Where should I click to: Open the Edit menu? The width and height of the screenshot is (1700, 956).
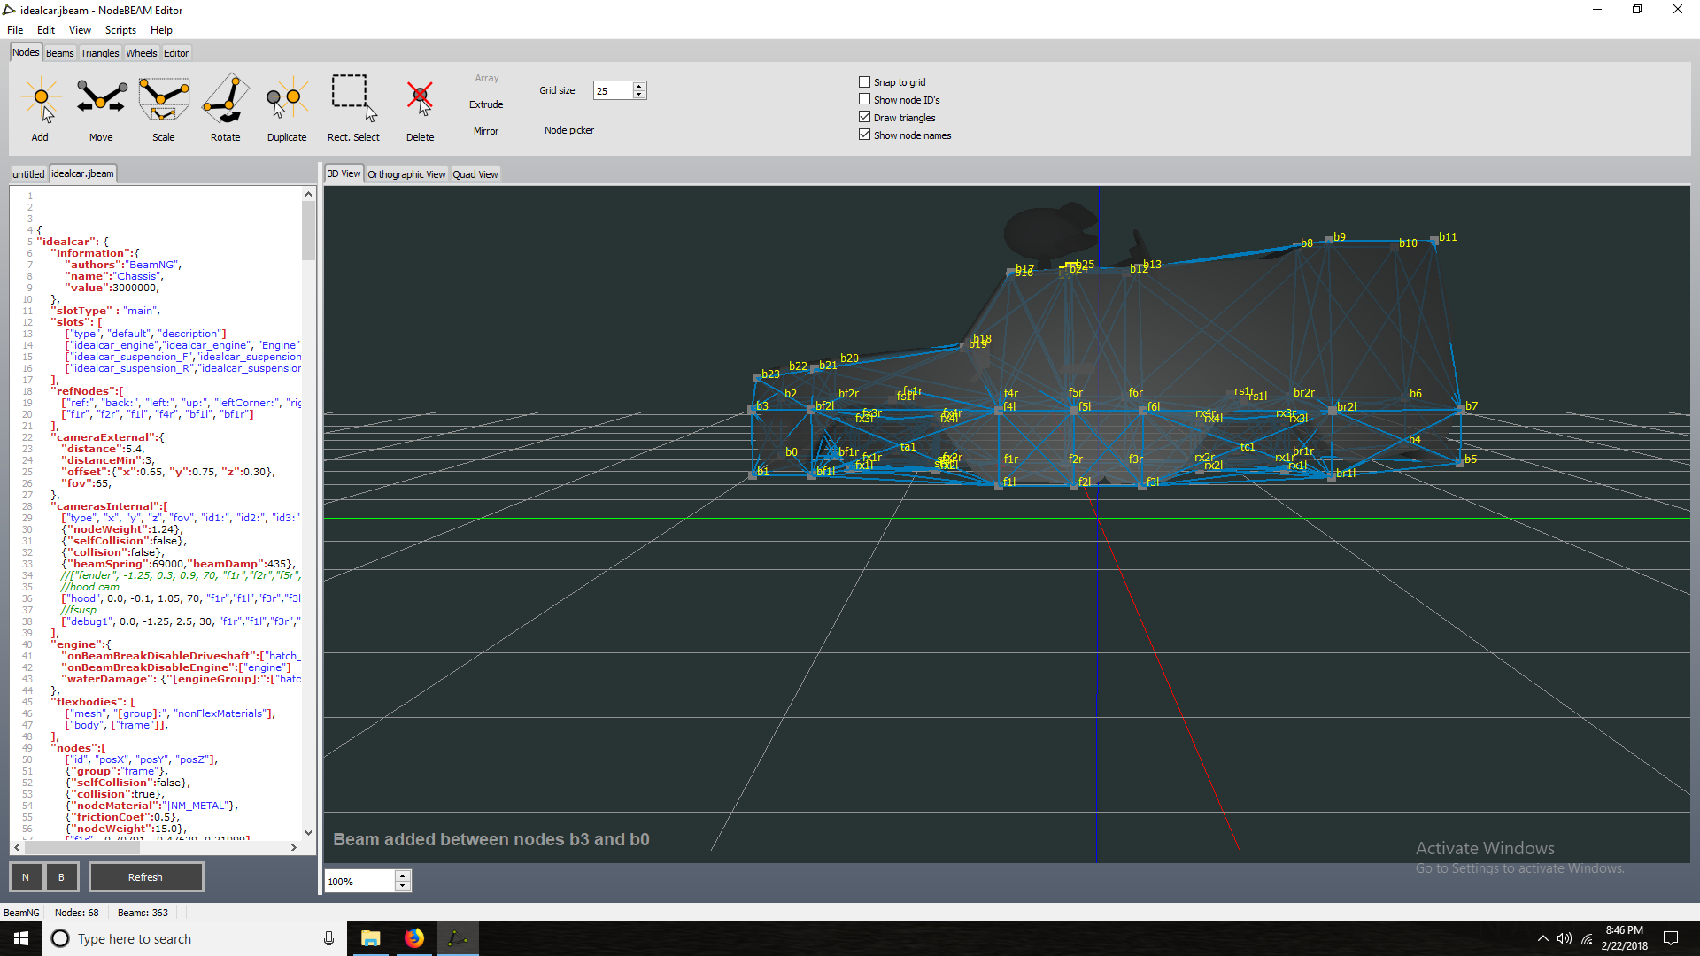46,30
